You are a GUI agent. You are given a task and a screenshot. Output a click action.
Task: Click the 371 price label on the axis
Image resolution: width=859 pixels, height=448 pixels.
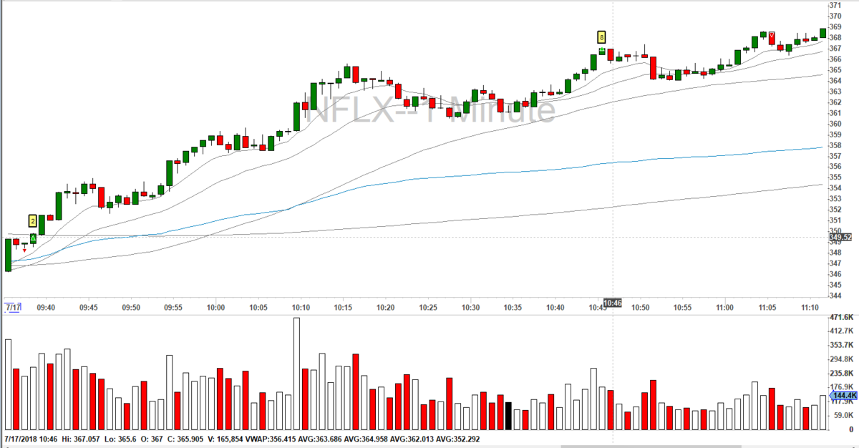pyautogui.click(x=835, y=5)
